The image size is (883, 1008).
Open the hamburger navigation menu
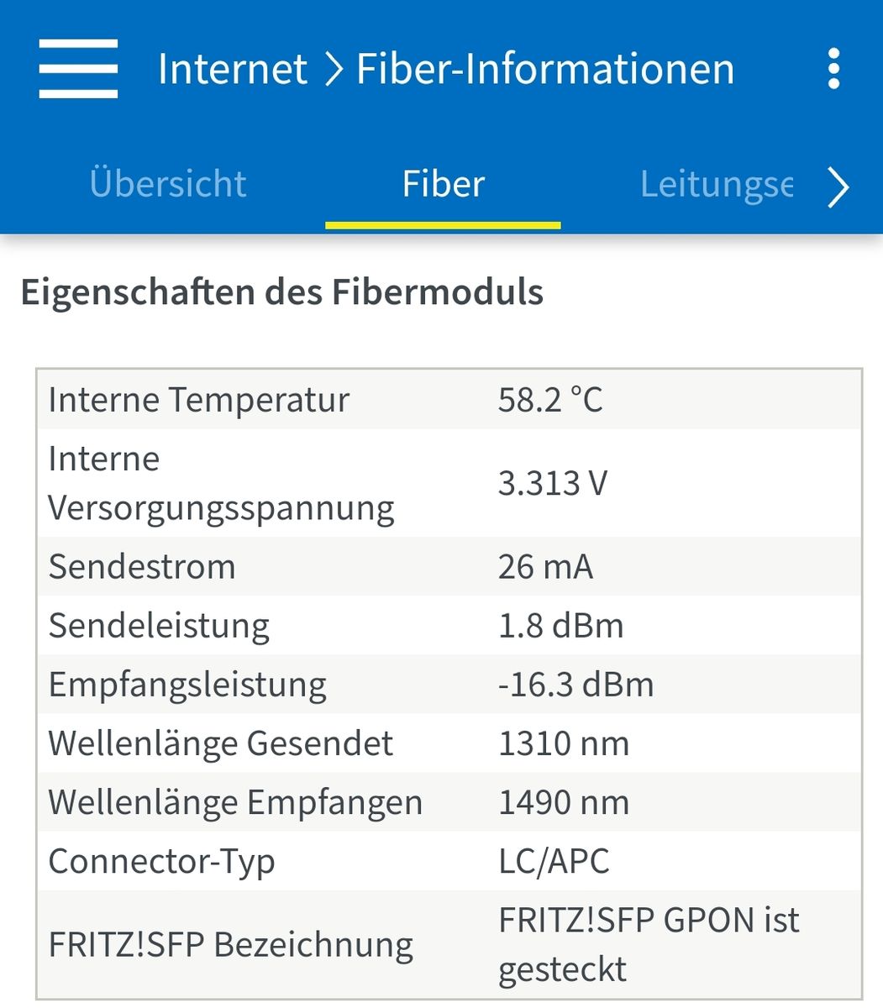tap(78, 68)
